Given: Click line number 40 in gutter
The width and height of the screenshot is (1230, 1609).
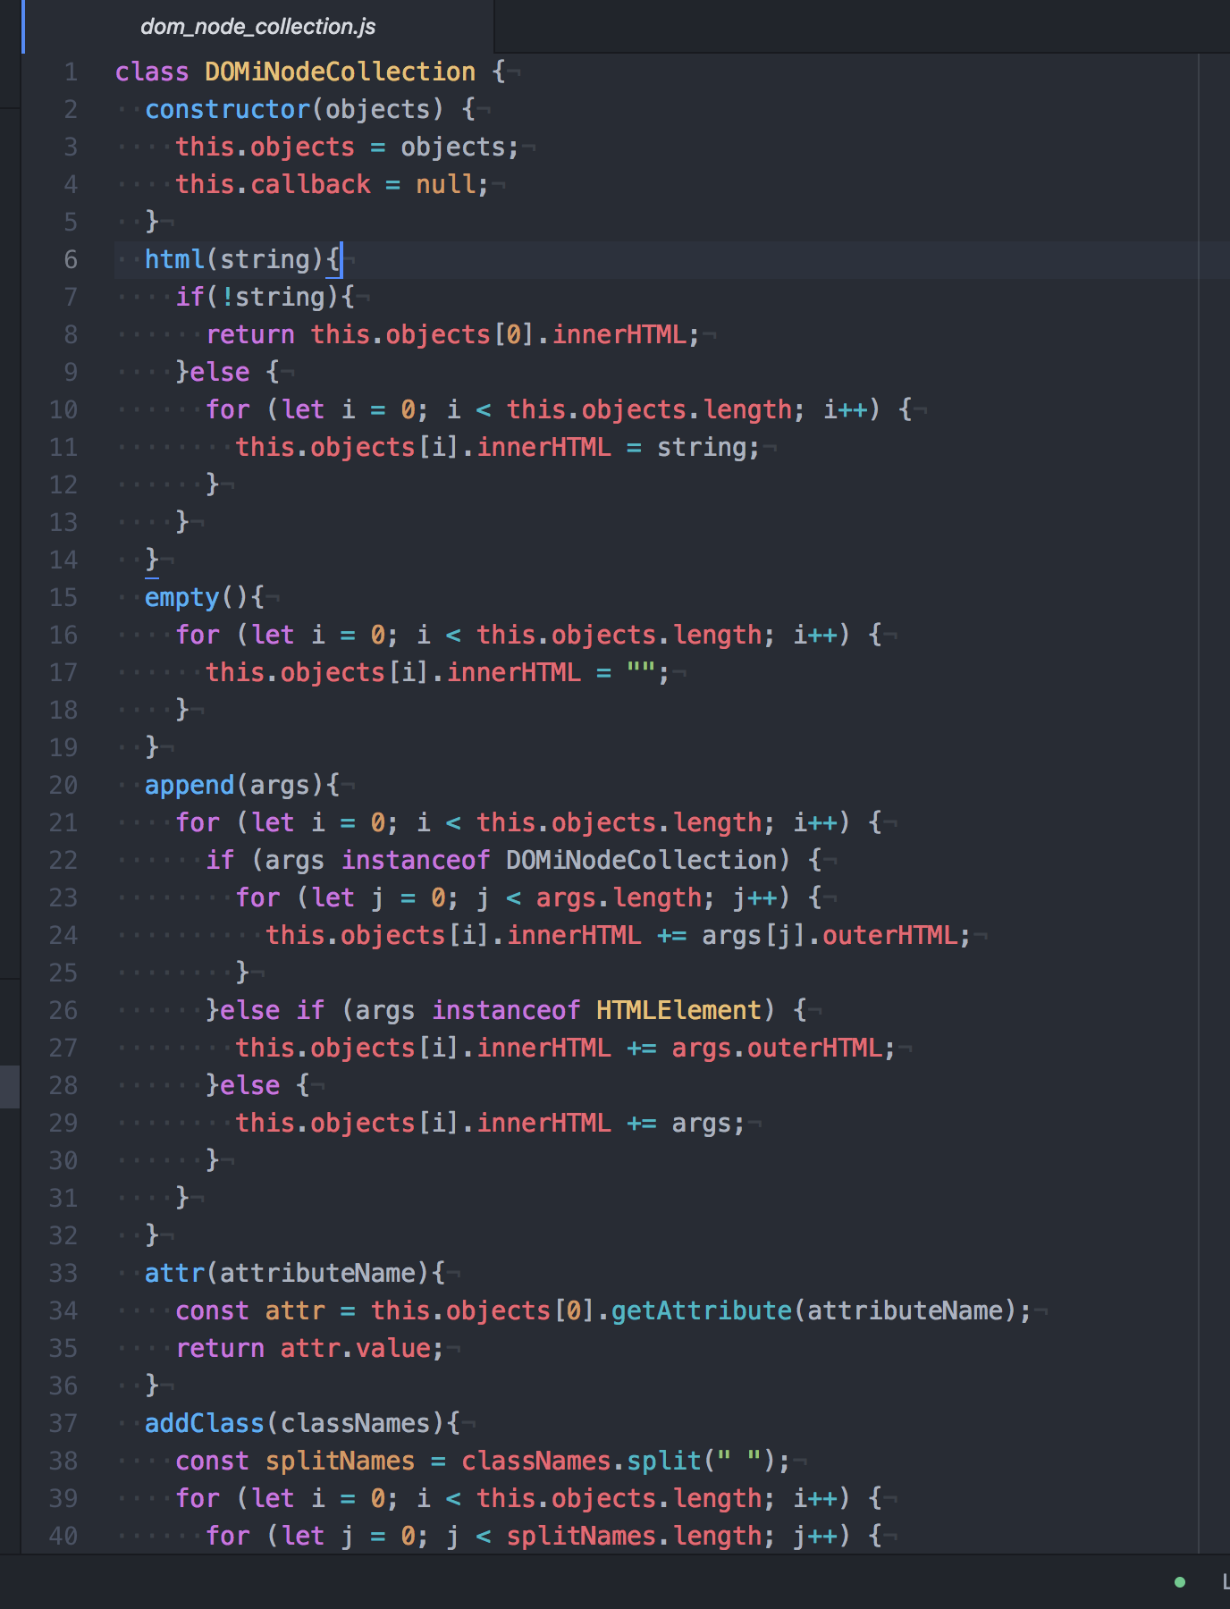Looking at the screenshot, I should click(x=63, y=1536).
